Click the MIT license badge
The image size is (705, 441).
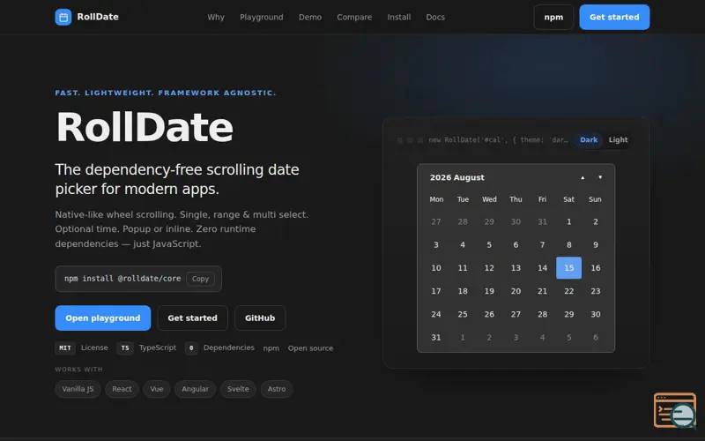coord(65,348)
